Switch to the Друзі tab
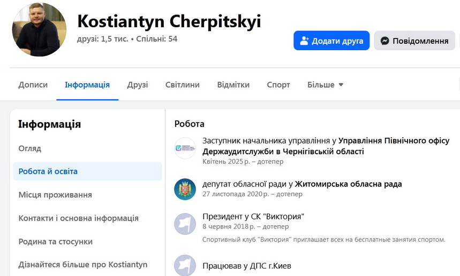460x276 pixels. pyautogui.click(x=138, y=84)
